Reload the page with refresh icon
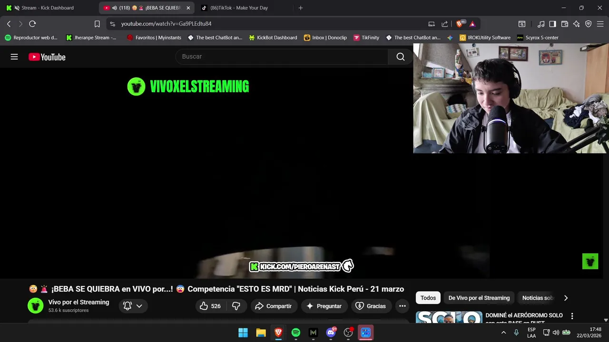609x342 pixels. [32, 24]
